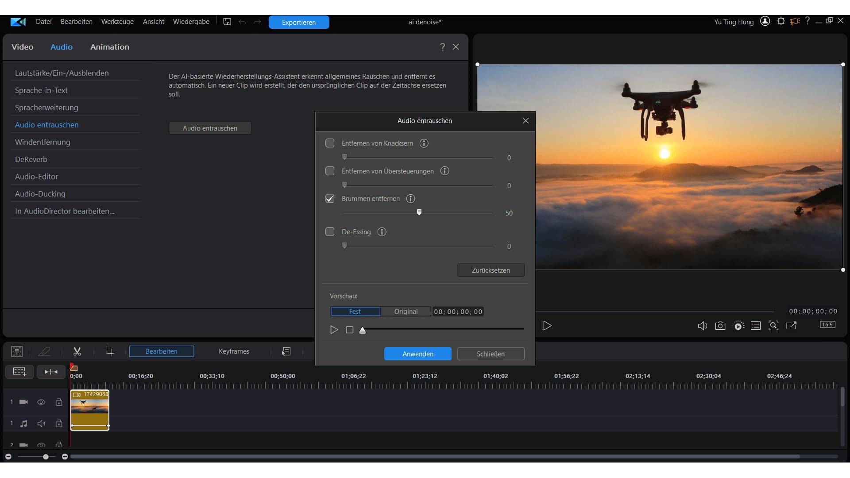Show info for Entfernen von Knacksern
850x478 pixels.
click(x=424, y=143)
